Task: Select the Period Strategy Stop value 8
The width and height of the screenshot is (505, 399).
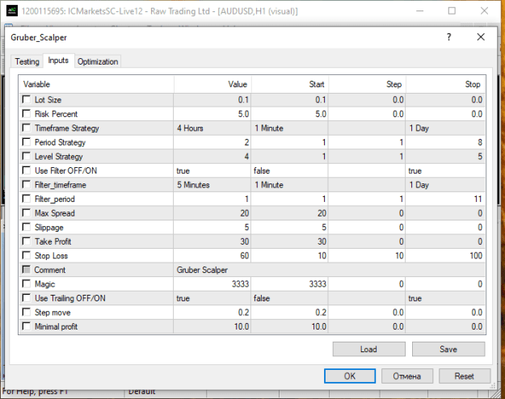Action: 445,142
